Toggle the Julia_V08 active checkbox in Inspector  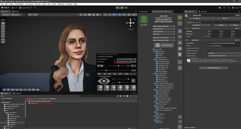click(x=191, y=15)
